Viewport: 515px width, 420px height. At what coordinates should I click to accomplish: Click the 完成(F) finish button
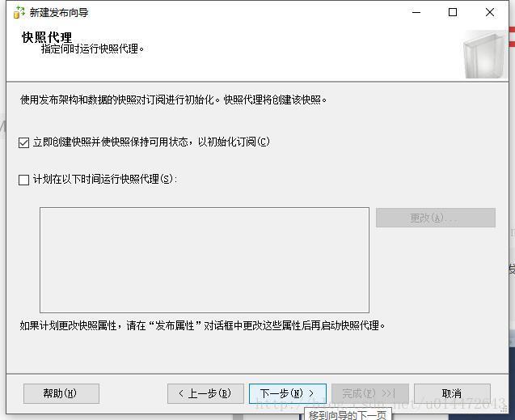pos(370,393)
